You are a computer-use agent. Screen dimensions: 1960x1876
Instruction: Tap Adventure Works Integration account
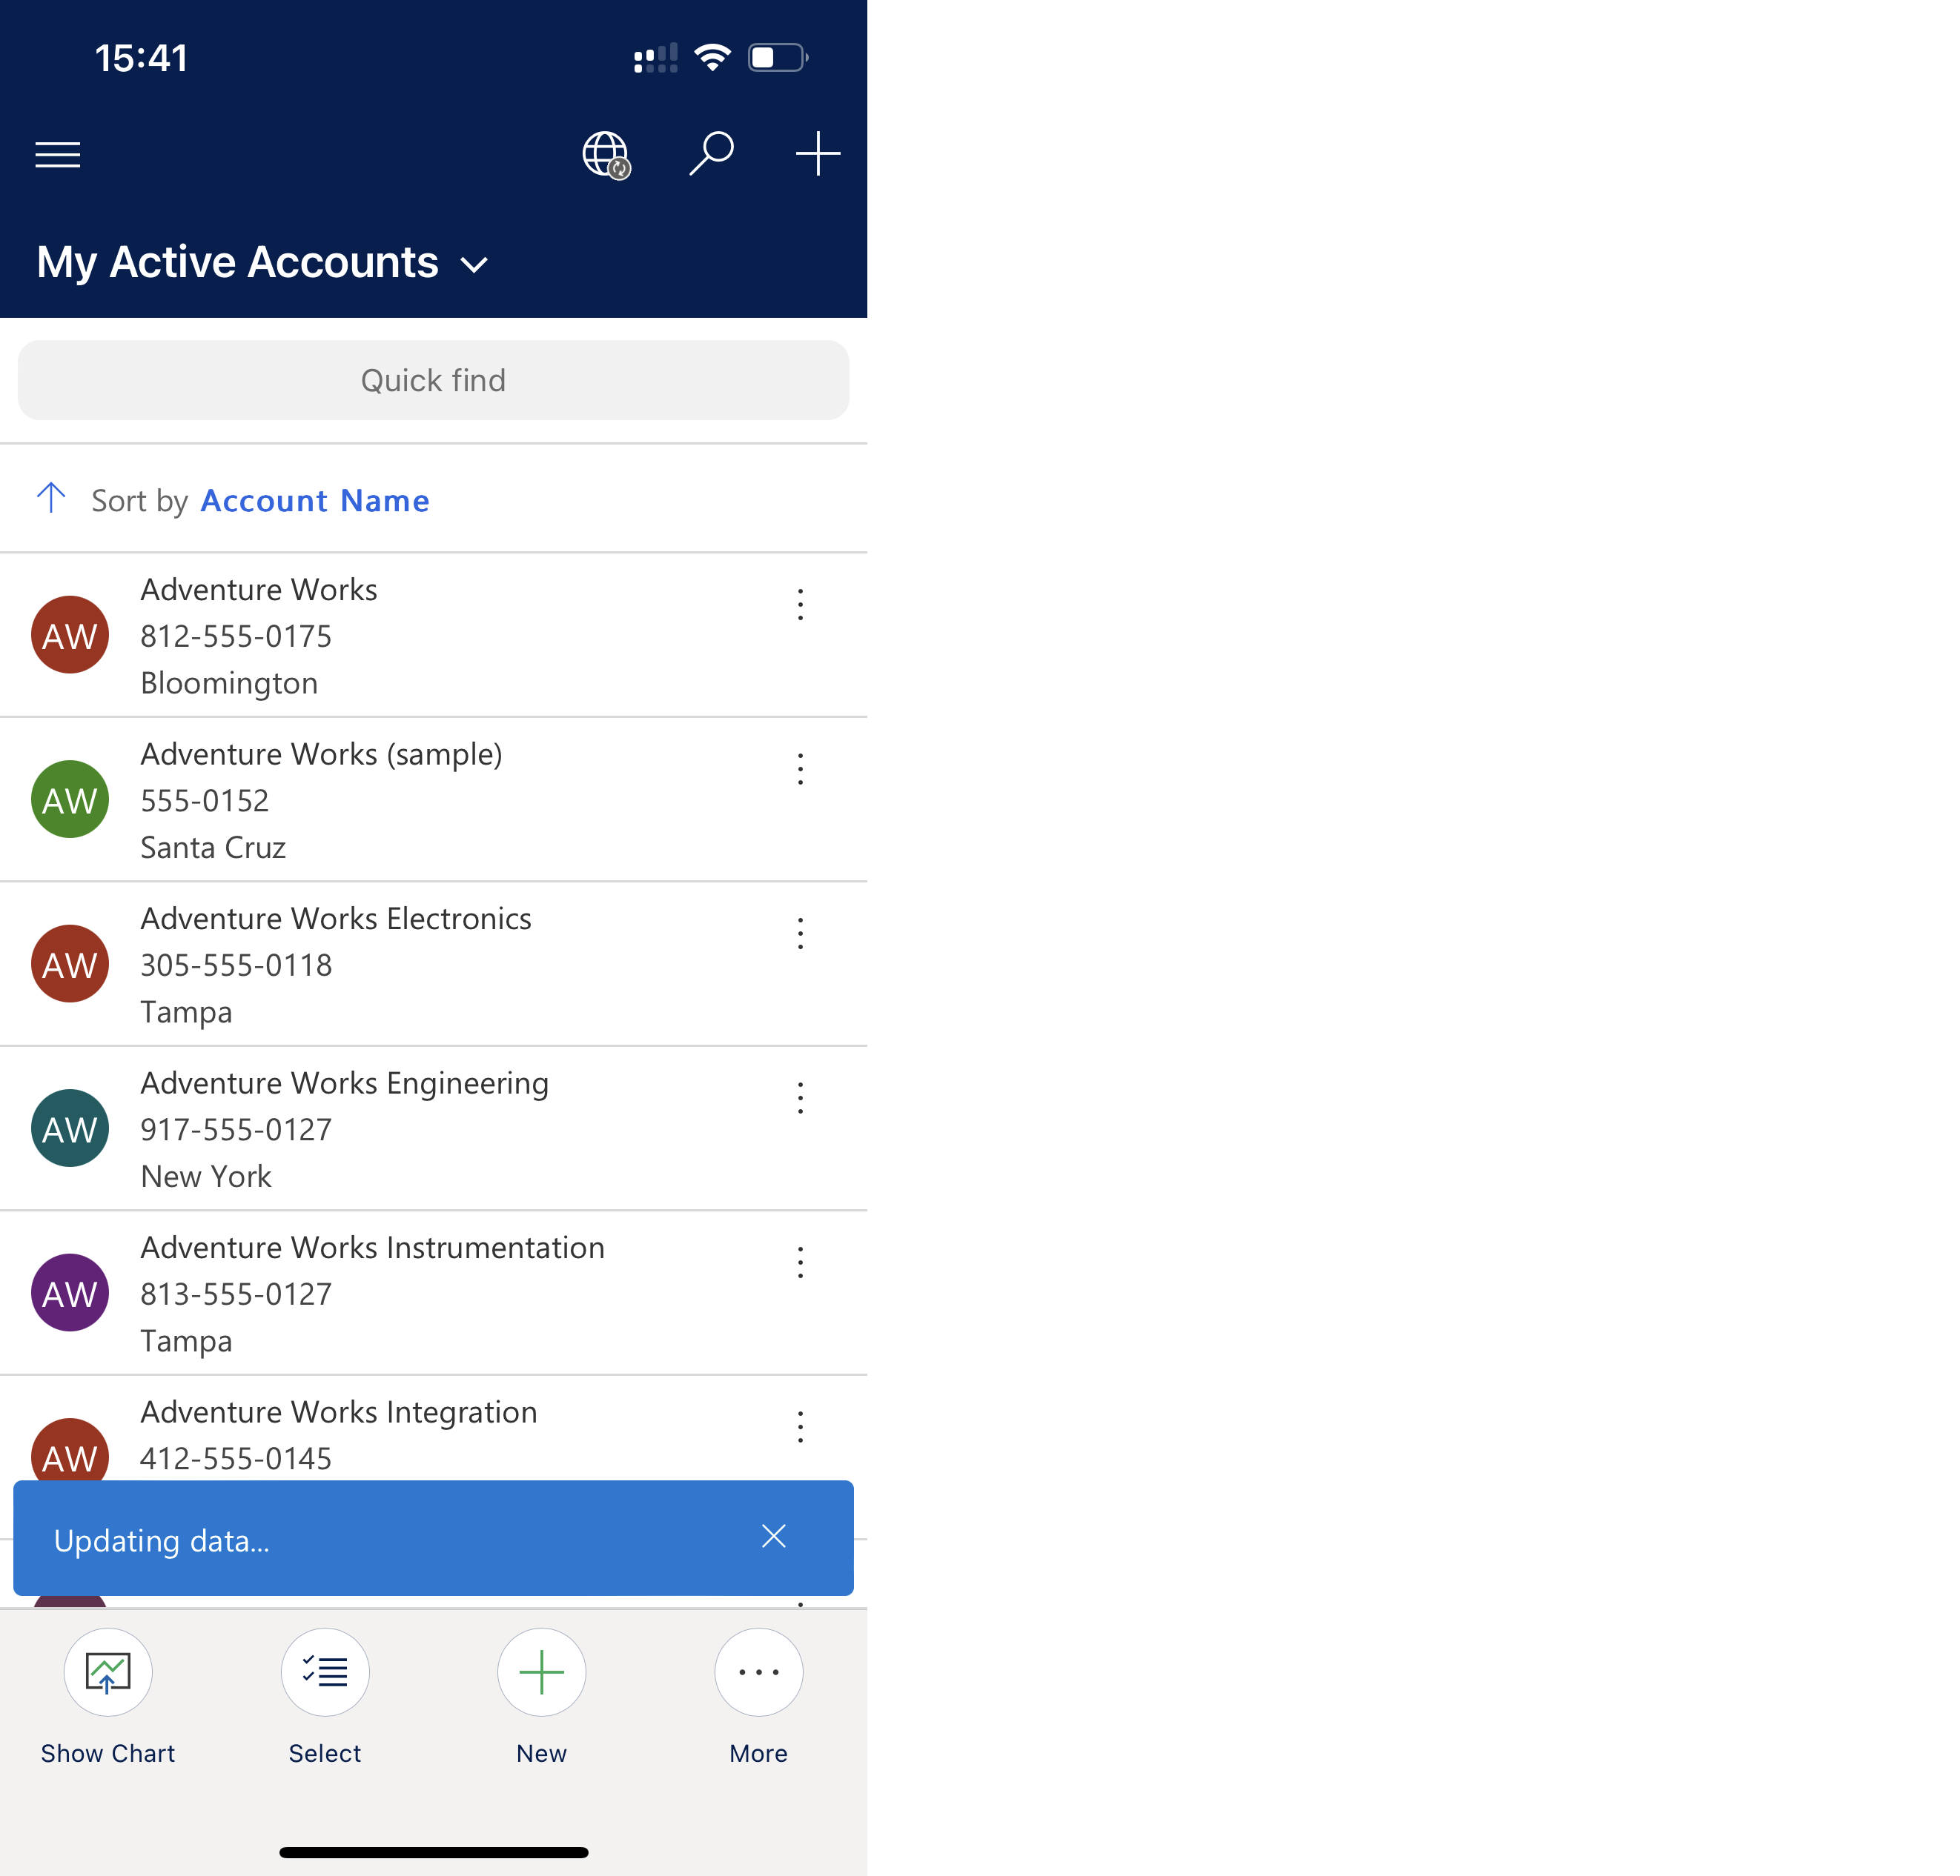click(x=432, y=1434)
